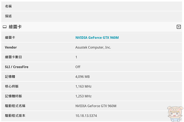Image resolution: width=184 pixels, height=122 pixels.
Task: Click the 名稱 row
Action: pyautogui.click(x=92, y=6)
